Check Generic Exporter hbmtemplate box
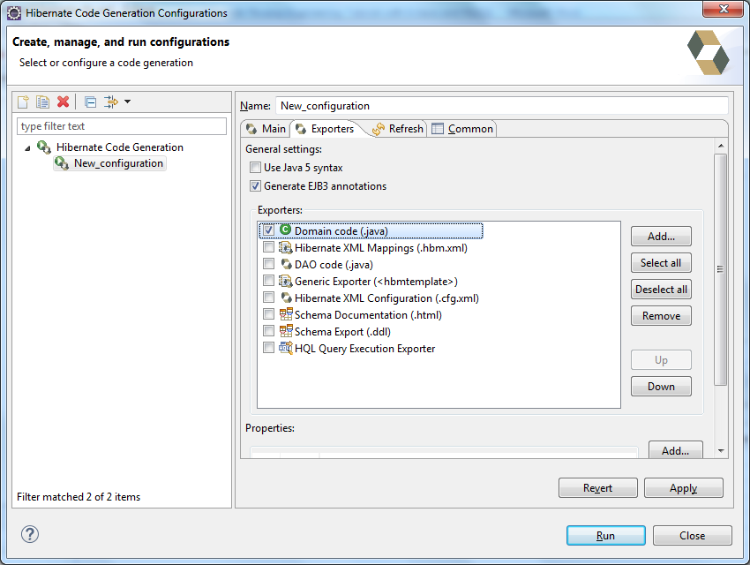Screen dimensions: 750x565 click(x=268, y=281)
